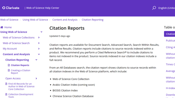Screen dimensions: 175x98
Task: Collapse the Using Web of Science section
Action: 41,32
